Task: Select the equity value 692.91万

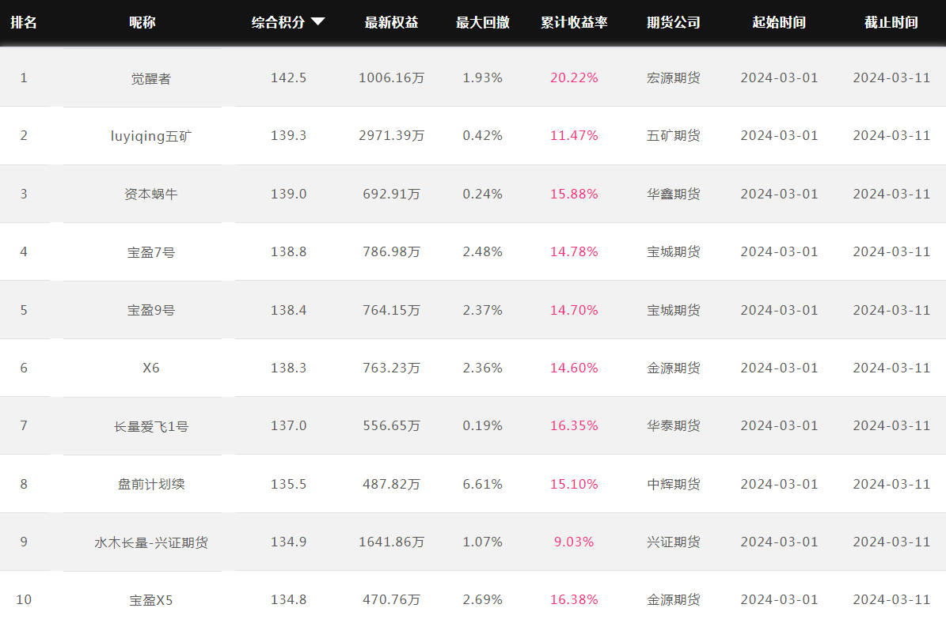Action: (392, 194)
